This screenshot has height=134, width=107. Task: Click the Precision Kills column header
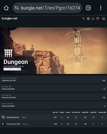(76, 112)
